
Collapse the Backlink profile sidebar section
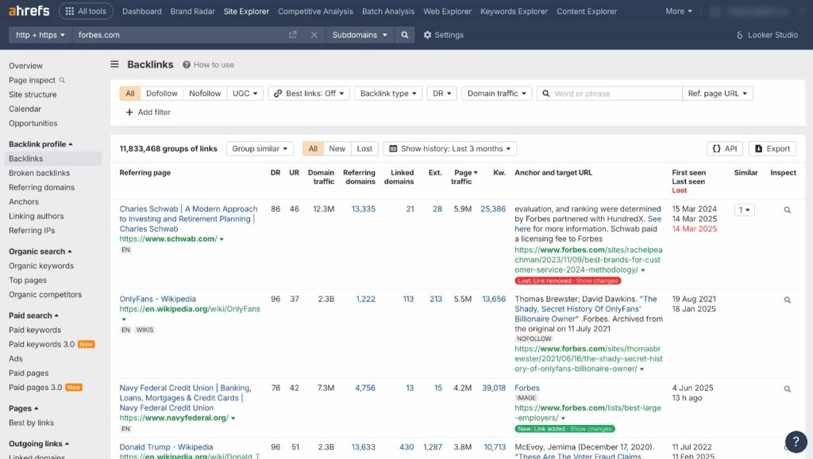point(40,143)
